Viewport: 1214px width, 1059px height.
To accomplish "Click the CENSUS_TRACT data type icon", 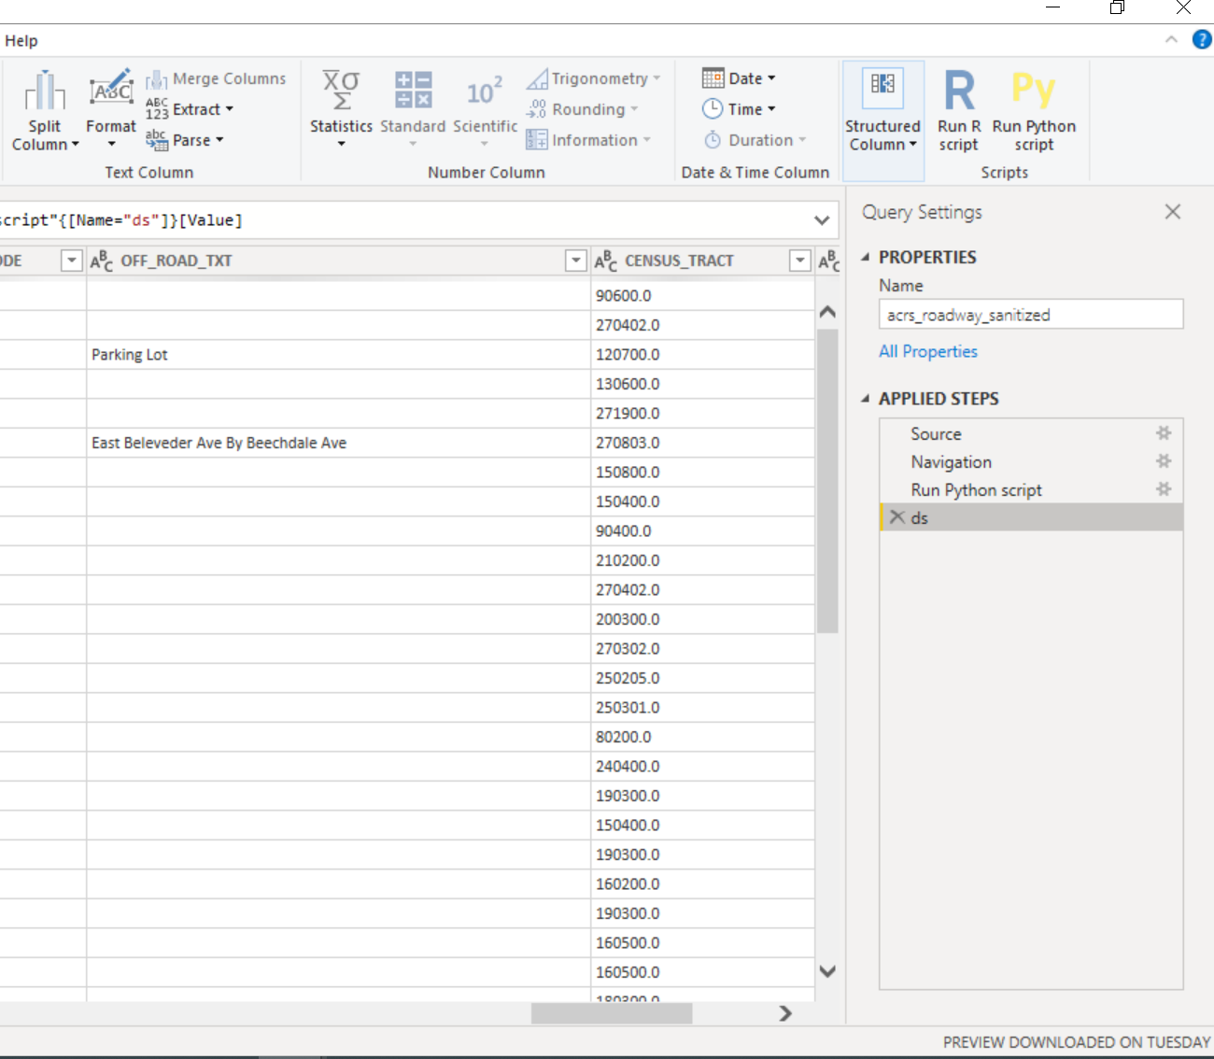I will click(606, 261).
